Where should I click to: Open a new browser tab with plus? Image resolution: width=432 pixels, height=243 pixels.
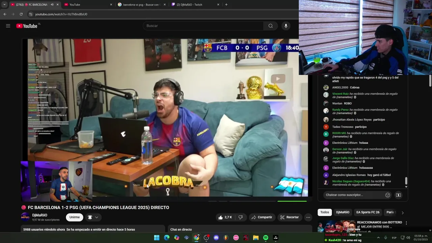click(226, 5)
